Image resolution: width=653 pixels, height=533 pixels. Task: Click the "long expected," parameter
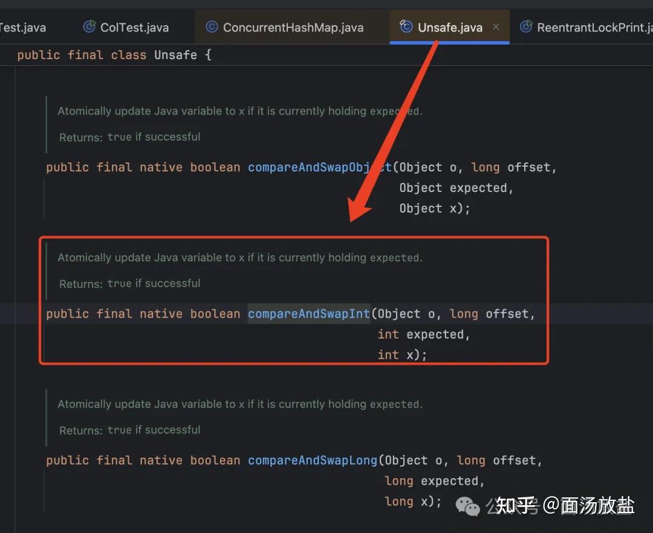point(435,481)
